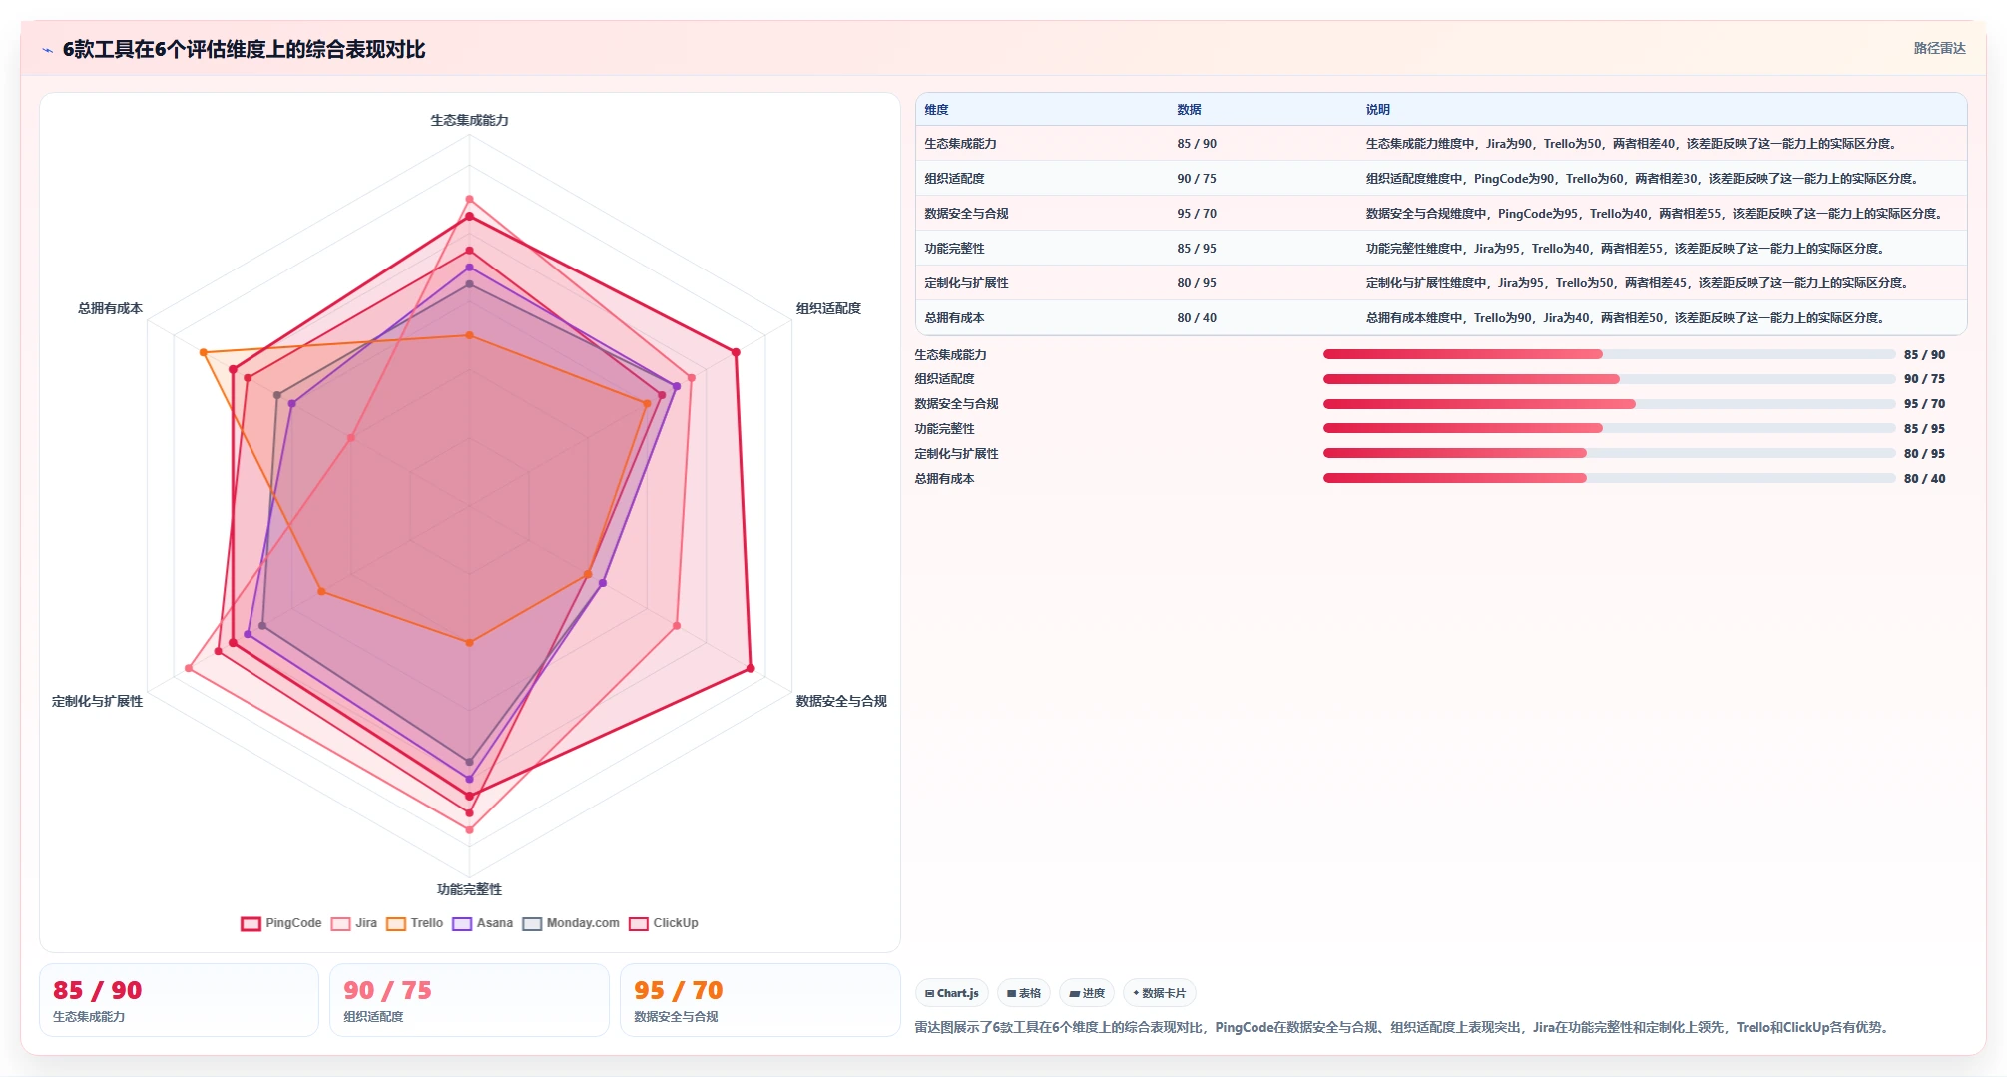
Task: Click the 85 / 95 table value
Action: [x=1197, y=249]
